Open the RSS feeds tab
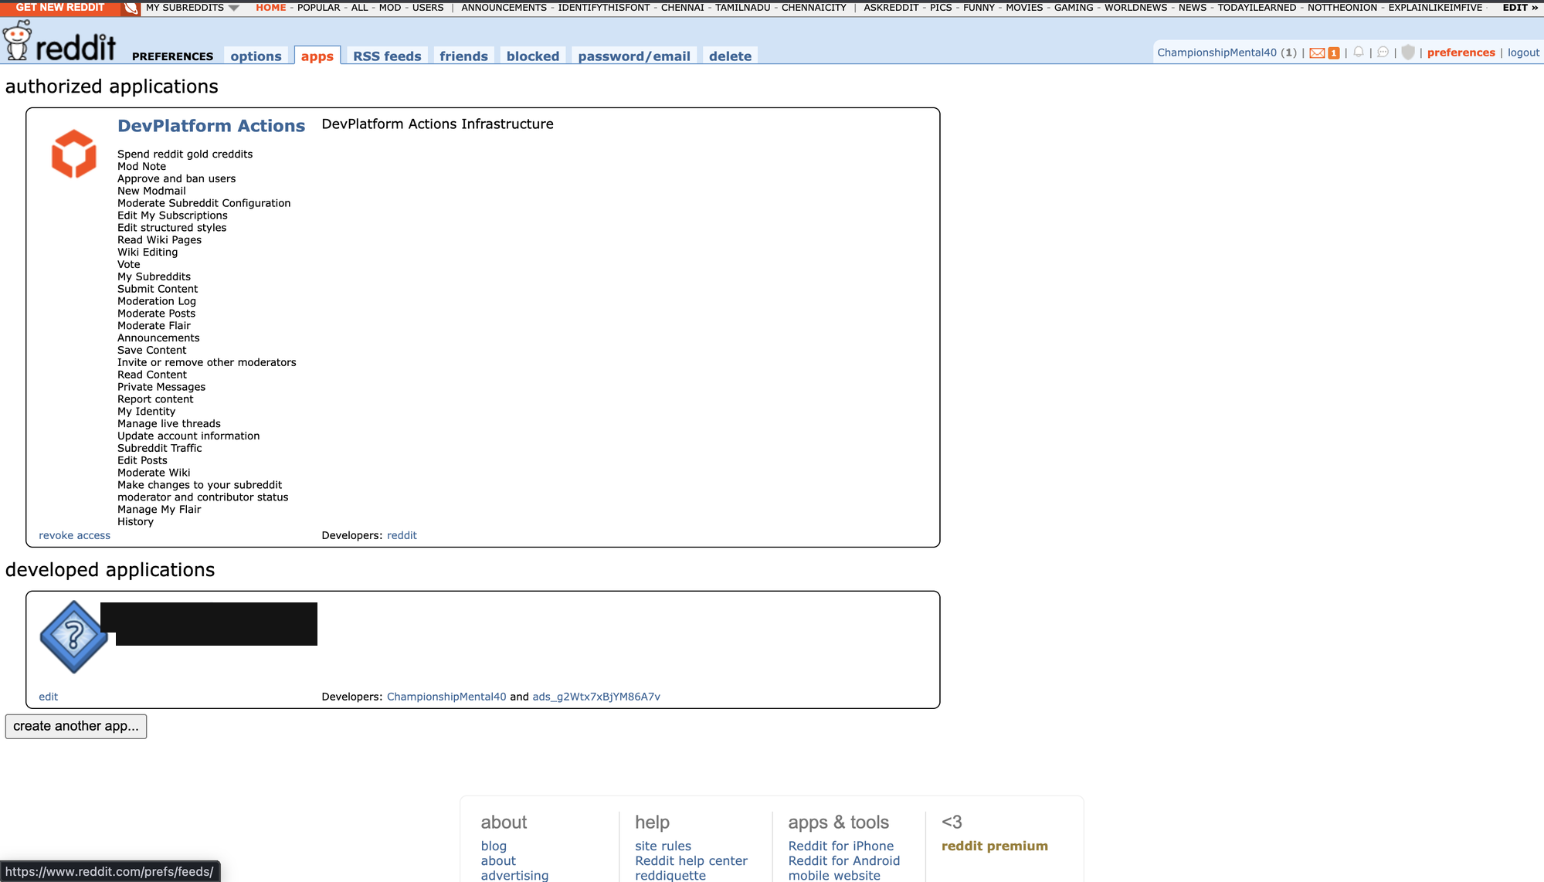 pyautogui.click(x=387, y=56)
